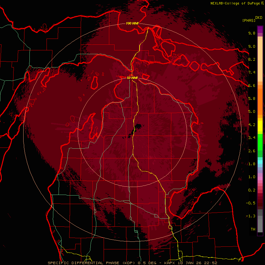Select the 1.0 scale value
Screen dimensions: 265x265
click(252, 177)
